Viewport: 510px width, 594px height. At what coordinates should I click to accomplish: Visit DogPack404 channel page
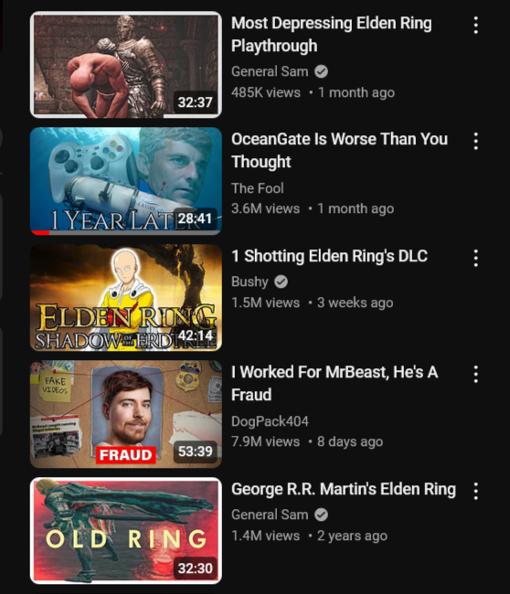click(271, 421)
